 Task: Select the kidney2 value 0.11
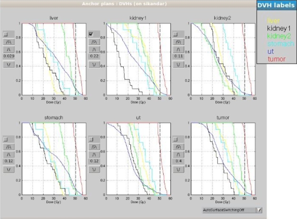pyautogui.click(x=178, y=56)
